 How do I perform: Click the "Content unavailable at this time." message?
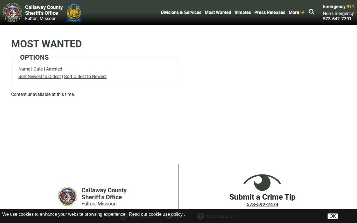43,94
